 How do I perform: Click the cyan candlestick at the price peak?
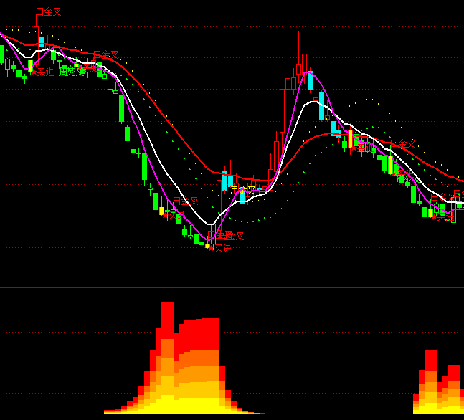tap(310, 81)
